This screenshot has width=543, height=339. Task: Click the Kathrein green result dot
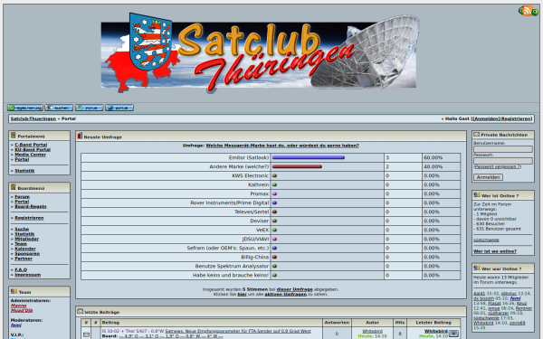[x=274, y=184]
